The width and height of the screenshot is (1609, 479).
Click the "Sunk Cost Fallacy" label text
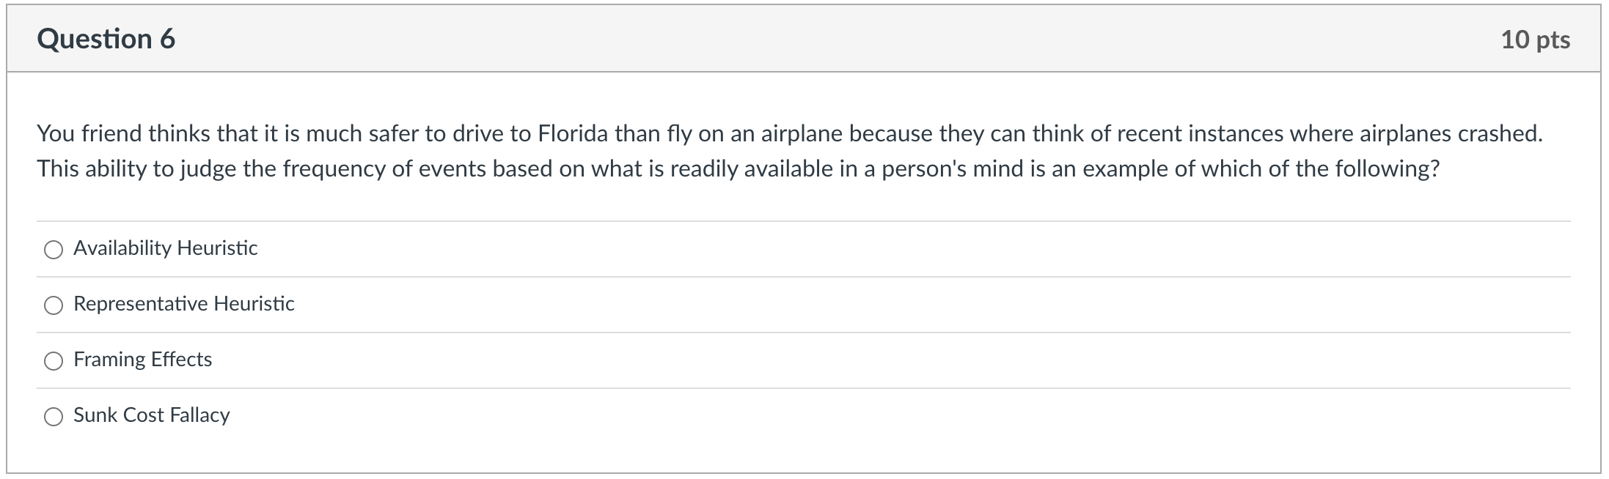tap(152, 415)
